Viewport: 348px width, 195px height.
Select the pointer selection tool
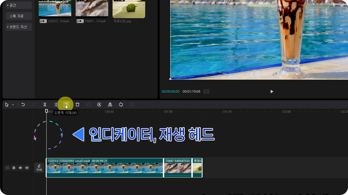(x=7, y=105)
